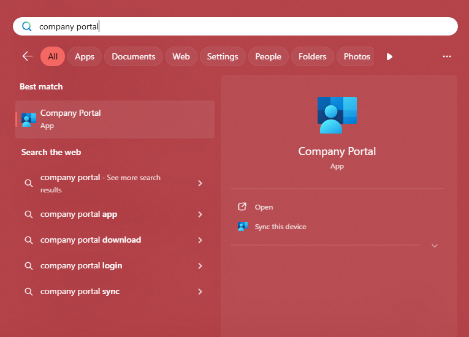The image size is (469, 337).
Task: Click magnifier icon beside 'company portal download'
Action: coord(29,240)
